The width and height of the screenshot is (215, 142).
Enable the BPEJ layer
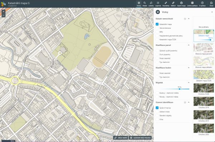[157, 32]
